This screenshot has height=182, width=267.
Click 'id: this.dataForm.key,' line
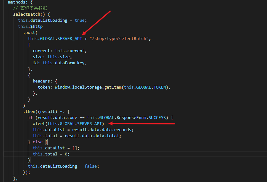point(60,63)
